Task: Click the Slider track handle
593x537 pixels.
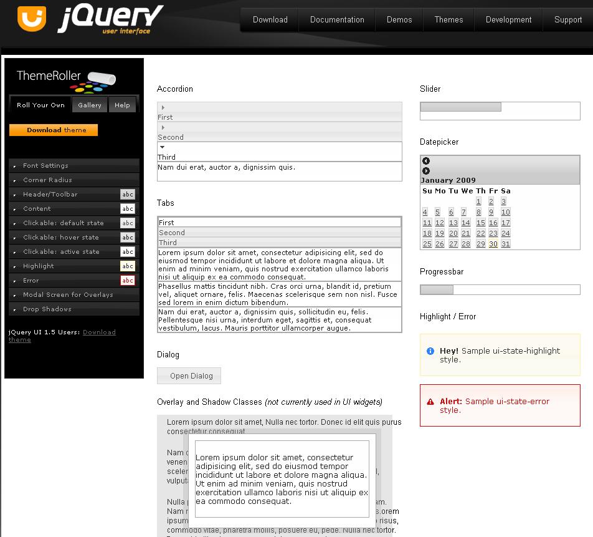Action: click(461, 107)
